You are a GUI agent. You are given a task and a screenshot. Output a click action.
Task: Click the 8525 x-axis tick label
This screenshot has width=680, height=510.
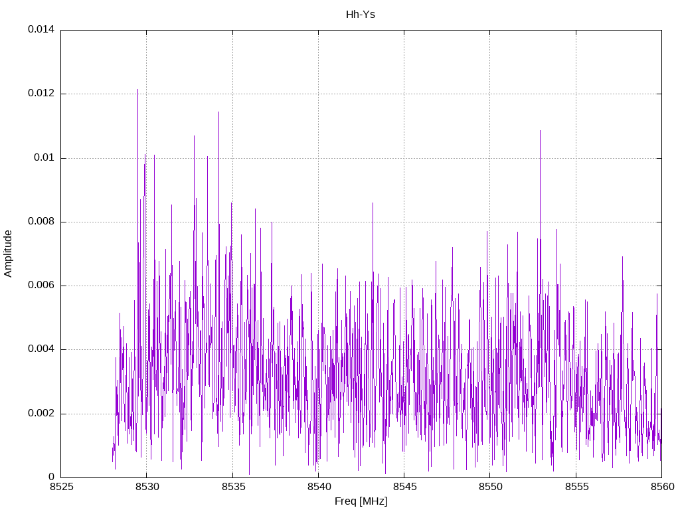pyautogui.click(x=60, y=487)
